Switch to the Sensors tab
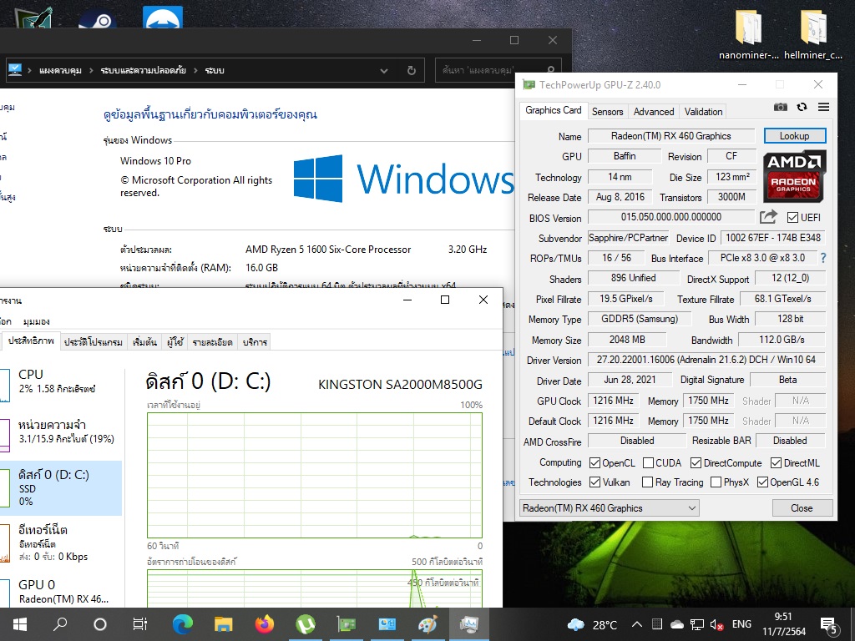The image size is (855, 641). (x=608, y=112)
